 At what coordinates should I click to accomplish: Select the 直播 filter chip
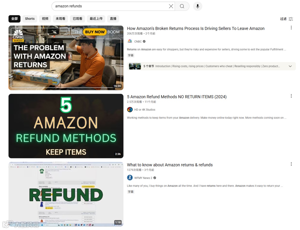[113, 19]
